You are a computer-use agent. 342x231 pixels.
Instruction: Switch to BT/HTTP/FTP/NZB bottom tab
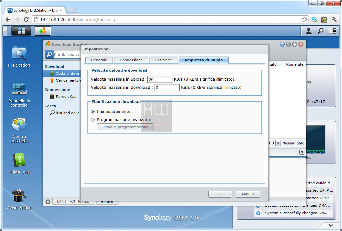[x=73, y=202]
